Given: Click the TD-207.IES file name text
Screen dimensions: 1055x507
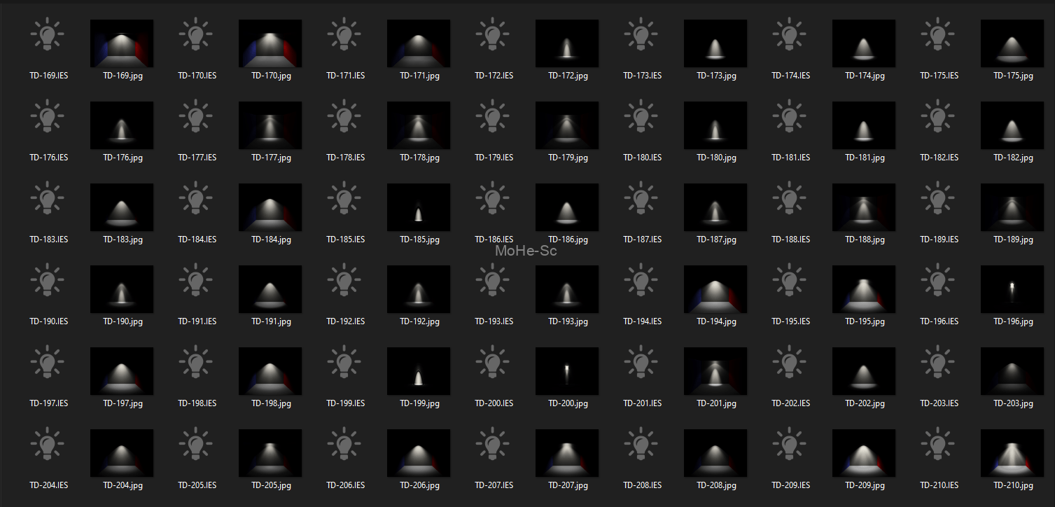Looking at the screenshot, I should [494, 485].
